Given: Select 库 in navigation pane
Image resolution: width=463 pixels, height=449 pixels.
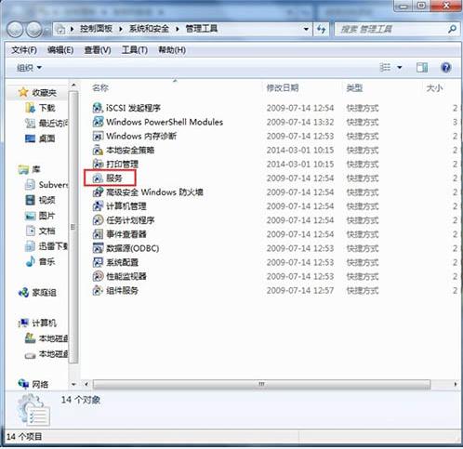Looking at the screenshot, I should (x=30, y=169).
